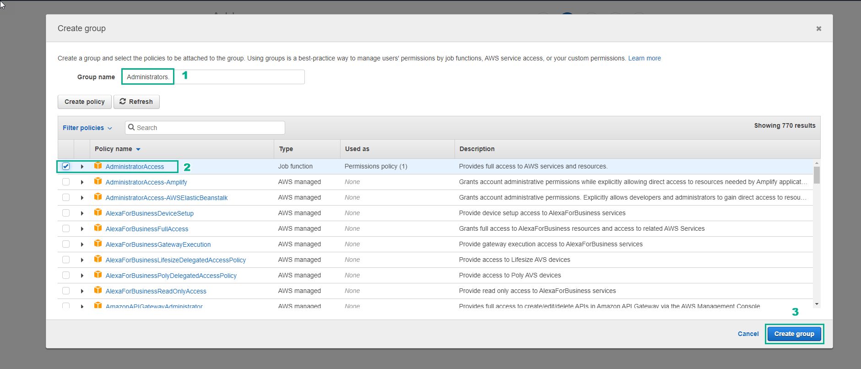Viewport: 861px width, 369px height.
Task: Click the 'Job function' type cell
Action: (x=295, y=166)
